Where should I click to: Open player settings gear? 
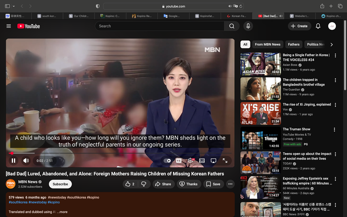tap(190, 160)
